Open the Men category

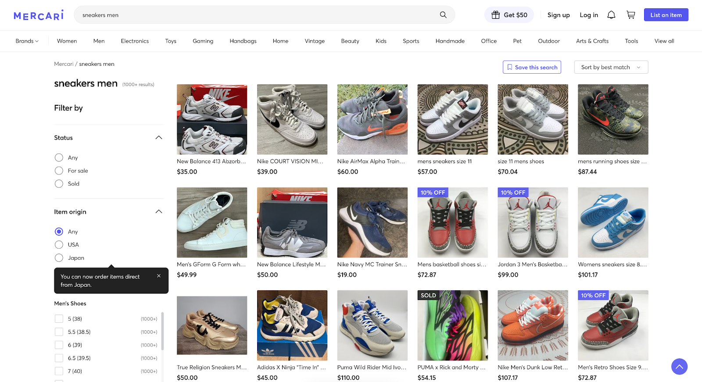coord(99,41)
